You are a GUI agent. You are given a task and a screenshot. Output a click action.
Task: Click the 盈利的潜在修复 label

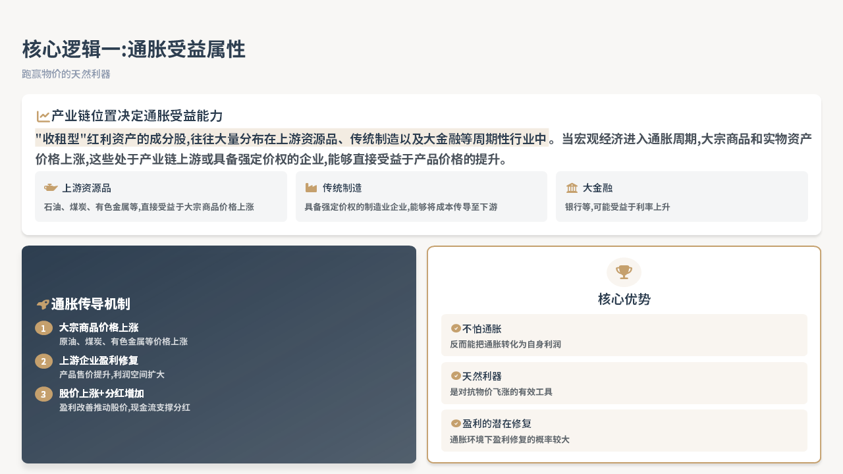[x=497, y=424]
